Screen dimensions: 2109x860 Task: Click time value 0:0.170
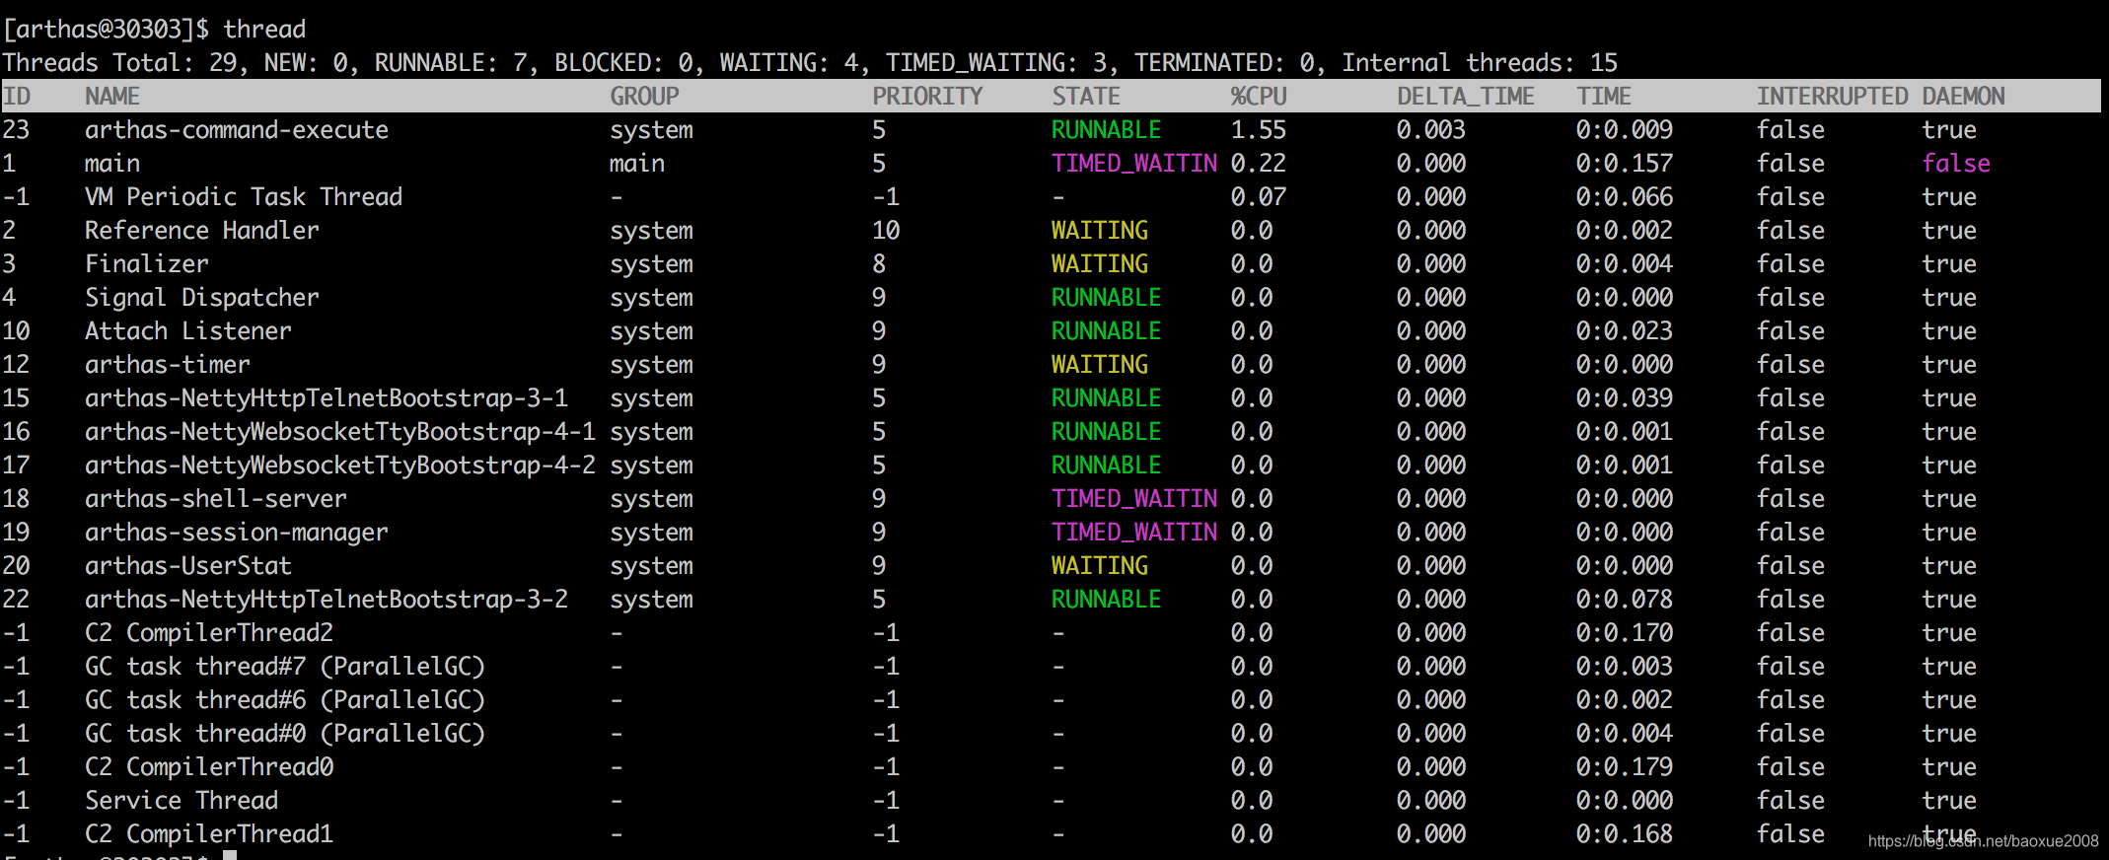pos(1625,632)
